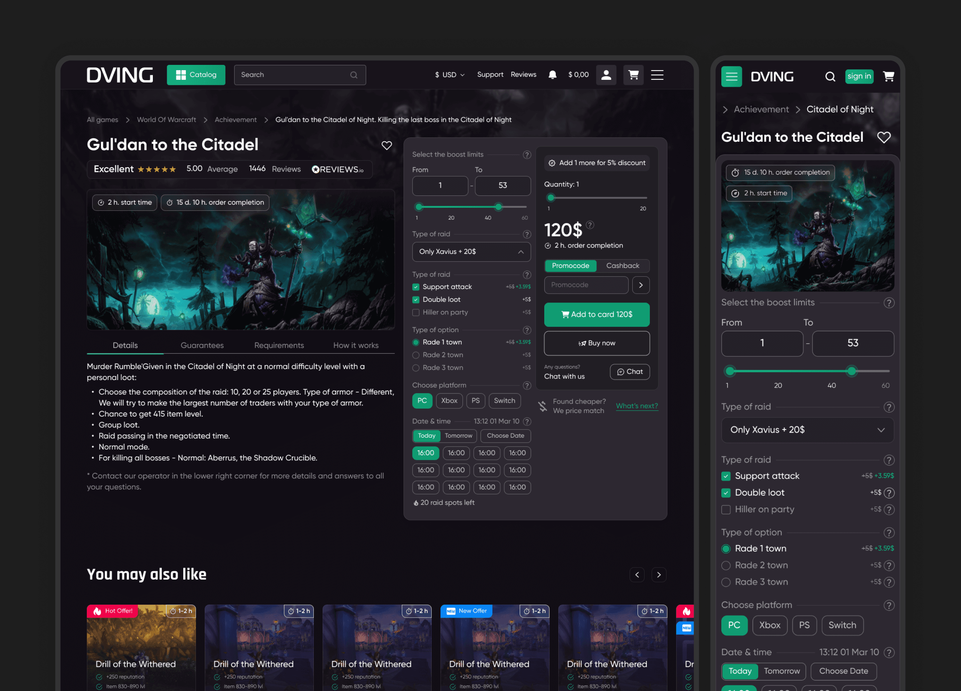
Task: Click the 'Buy now' button
Action: [596, 343]
